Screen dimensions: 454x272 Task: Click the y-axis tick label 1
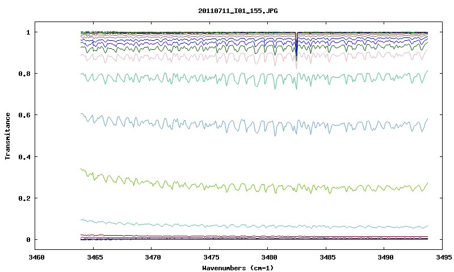28,32
